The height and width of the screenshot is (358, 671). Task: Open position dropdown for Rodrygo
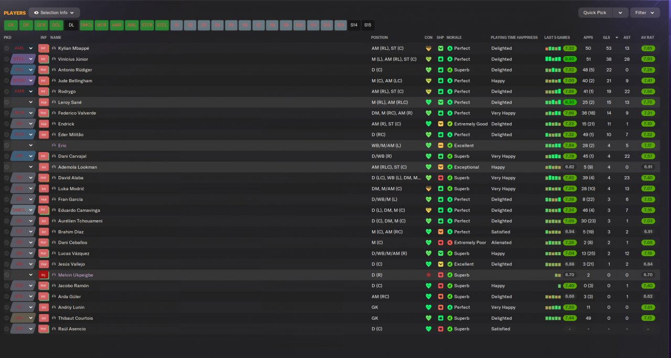click(31, 91)
